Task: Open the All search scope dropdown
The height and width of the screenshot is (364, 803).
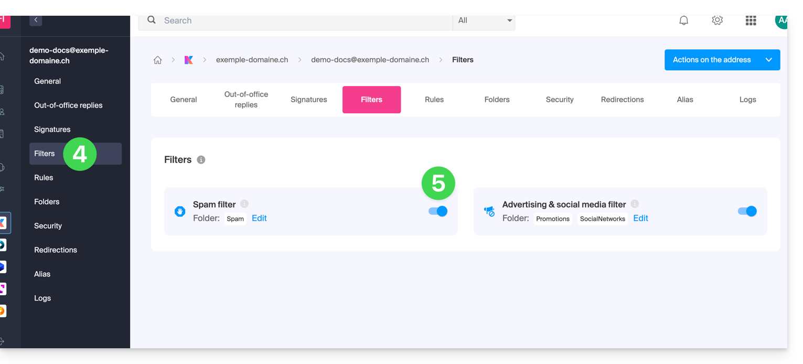Action: pyautogui.click(x=484, y=20)
